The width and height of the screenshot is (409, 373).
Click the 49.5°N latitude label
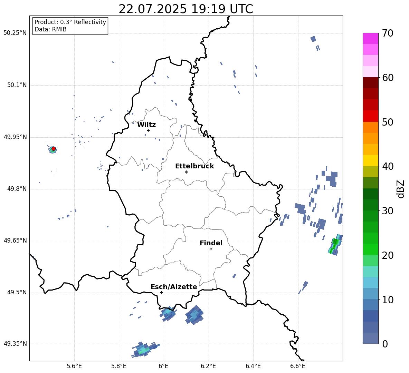click(17, 292)
